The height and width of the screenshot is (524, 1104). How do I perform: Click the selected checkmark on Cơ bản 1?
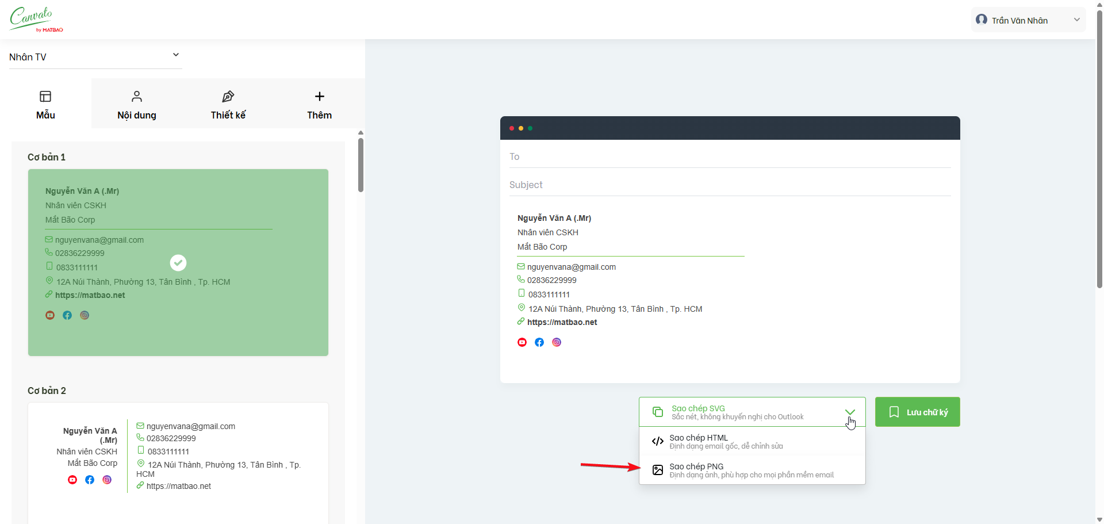pos(178,263)
